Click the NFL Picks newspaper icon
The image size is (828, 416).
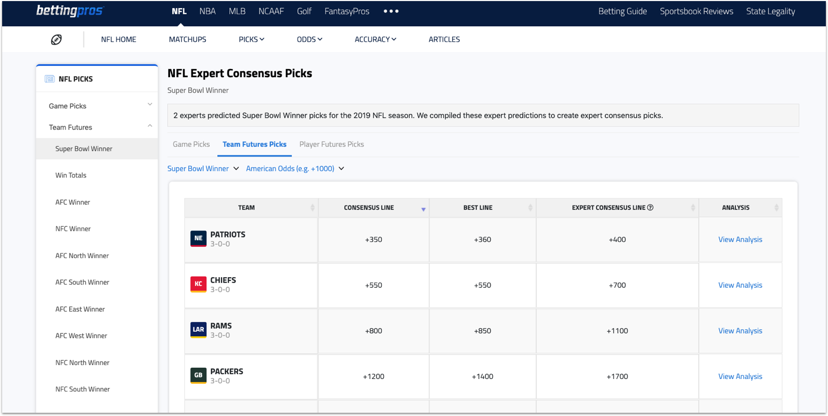pos(49,79)
